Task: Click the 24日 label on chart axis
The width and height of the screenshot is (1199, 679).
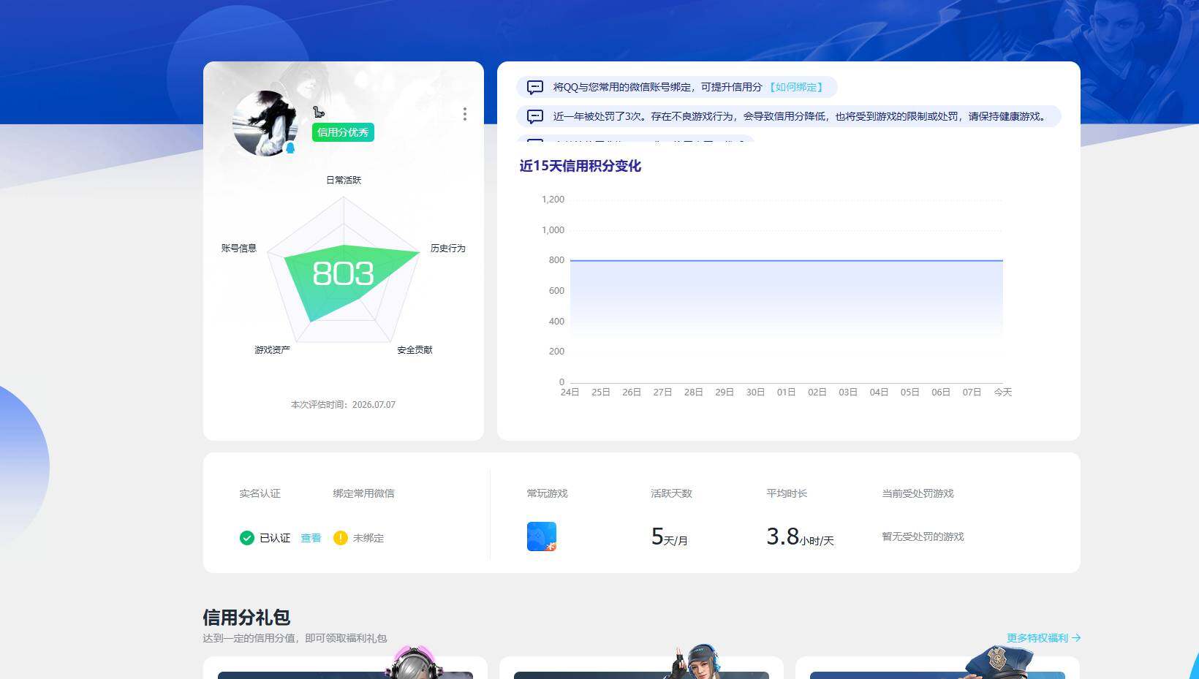Action: (x=570, y=392)
